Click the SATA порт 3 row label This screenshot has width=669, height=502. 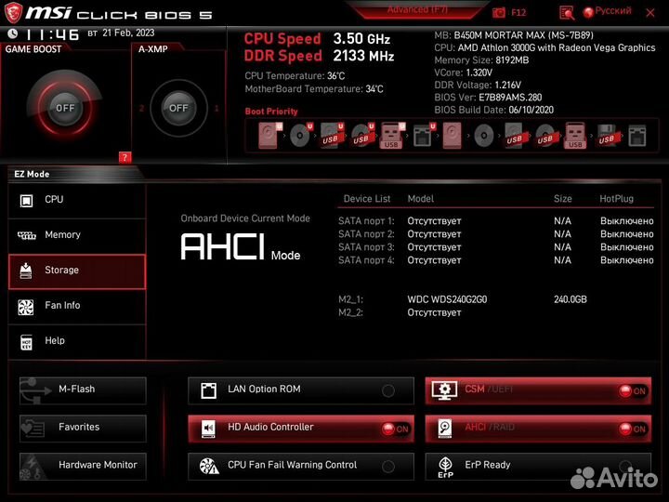coord(366,247)
